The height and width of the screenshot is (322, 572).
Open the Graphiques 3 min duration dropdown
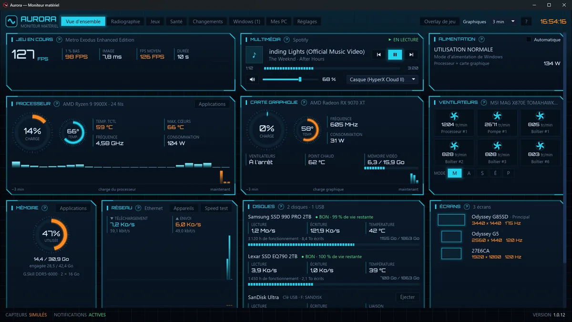(x=503, y=21)
